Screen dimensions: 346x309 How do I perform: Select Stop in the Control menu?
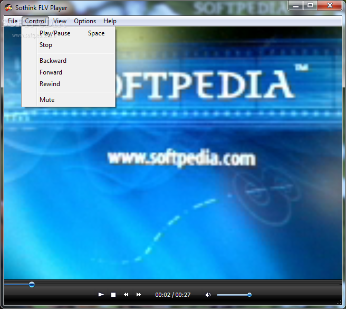coord(69,45)
